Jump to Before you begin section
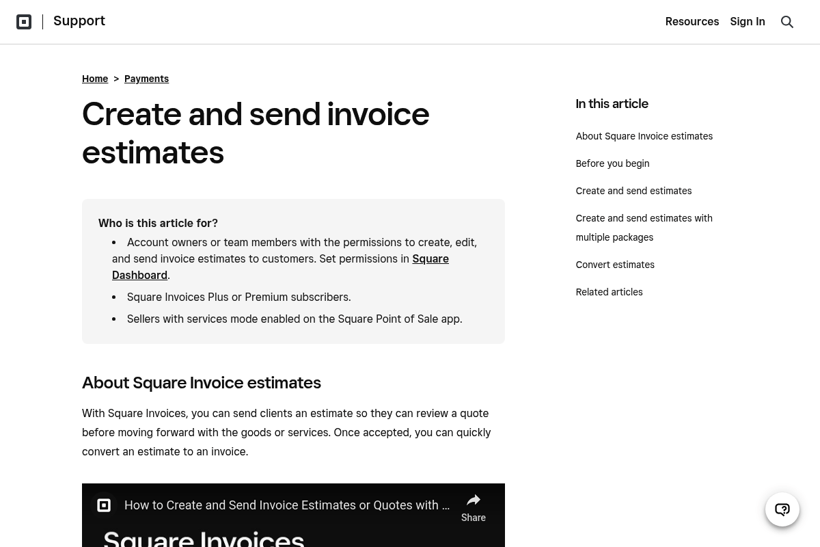This screenshot has height=547, width=820. (612, 163)
